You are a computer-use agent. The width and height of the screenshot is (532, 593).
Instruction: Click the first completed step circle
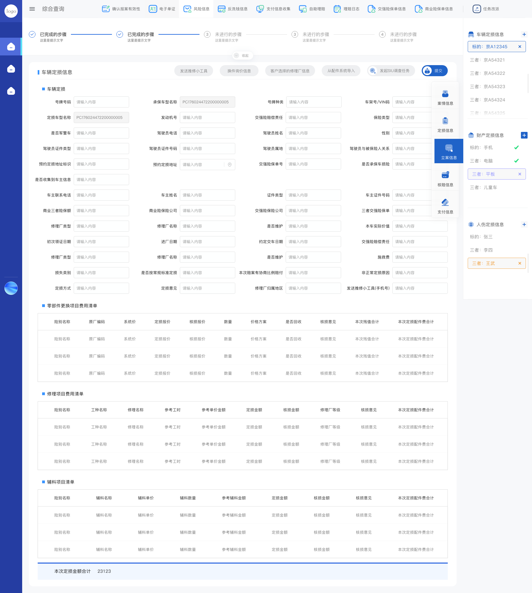[32, 34]
